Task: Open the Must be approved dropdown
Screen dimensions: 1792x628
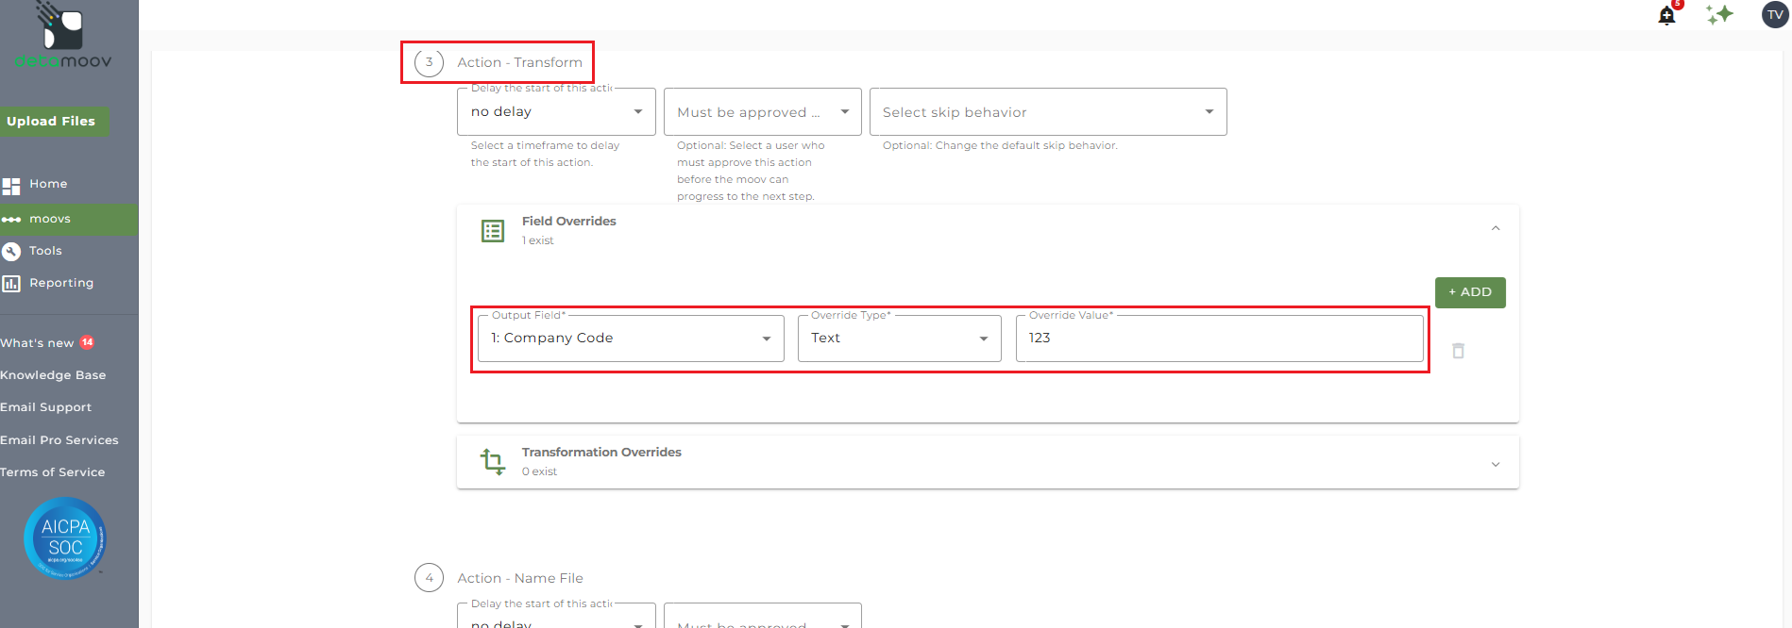Action: point(762,112)
